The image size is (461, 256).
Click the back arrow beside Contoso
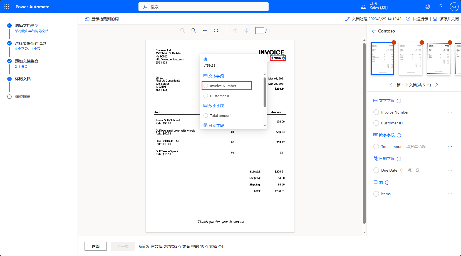(x=374, y=31)
